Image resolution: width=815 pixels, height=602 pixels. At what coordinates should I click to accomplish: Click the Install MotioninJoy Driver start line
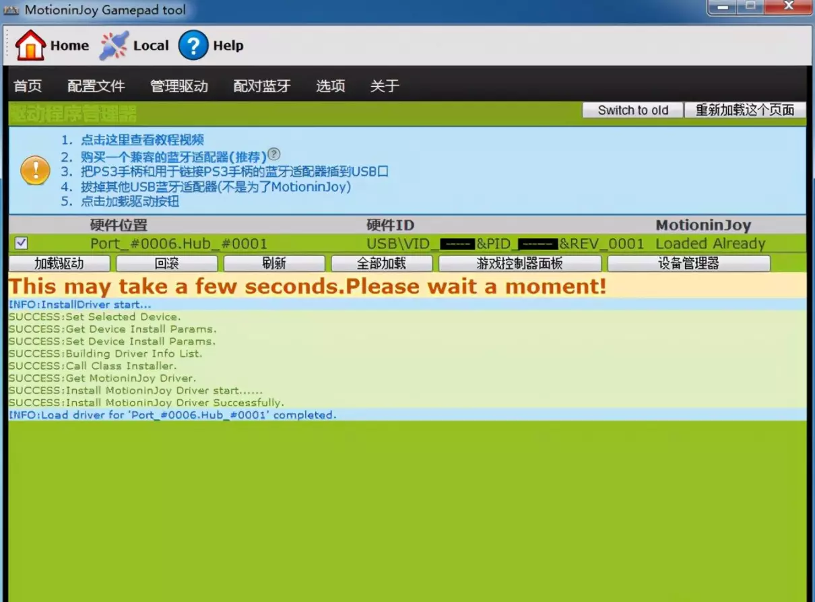pos(136,390)
